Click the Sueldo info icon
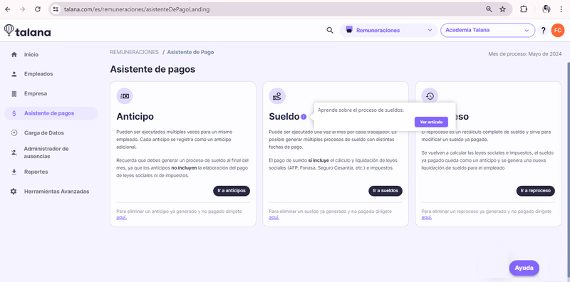This screenshot has width=570, height=282. click(304, 117)
